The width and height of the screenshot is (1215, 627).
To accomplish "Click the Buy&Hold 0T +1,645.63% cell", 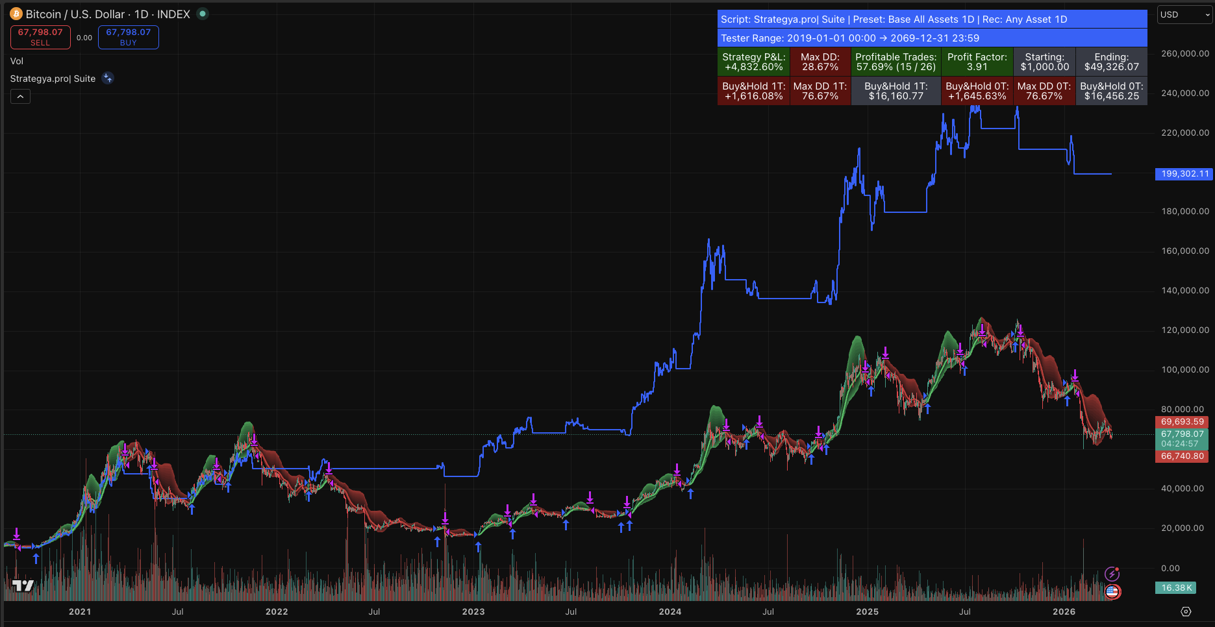I will point(977,91).
